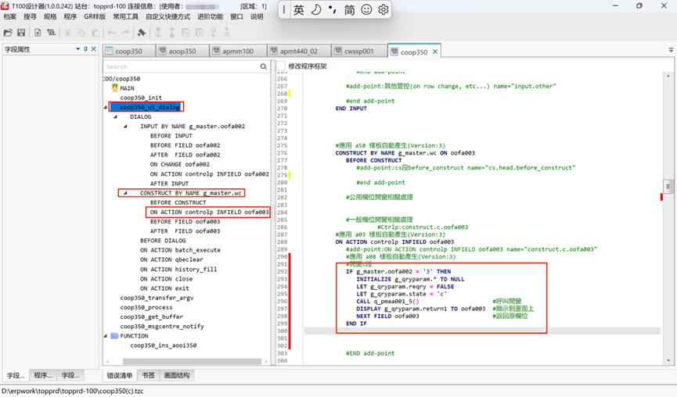677x397 pixels.
Task: Open the tab list dropdown at right
Action: click(x=671, y=50)
